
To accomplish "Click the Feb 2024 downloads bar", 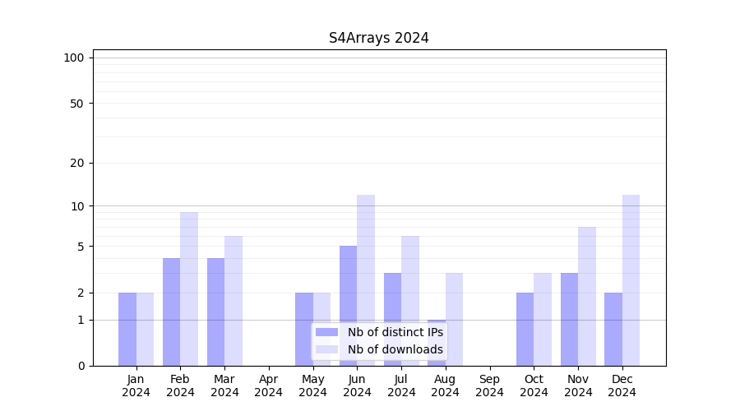I will point(189,288).
